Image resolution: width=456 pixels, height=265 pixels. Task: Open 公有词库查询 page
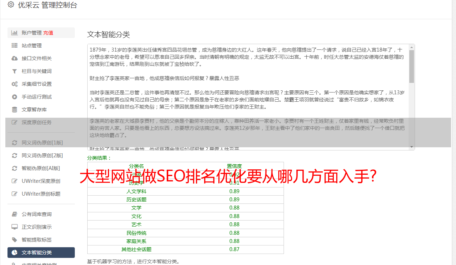pos(37,214)
